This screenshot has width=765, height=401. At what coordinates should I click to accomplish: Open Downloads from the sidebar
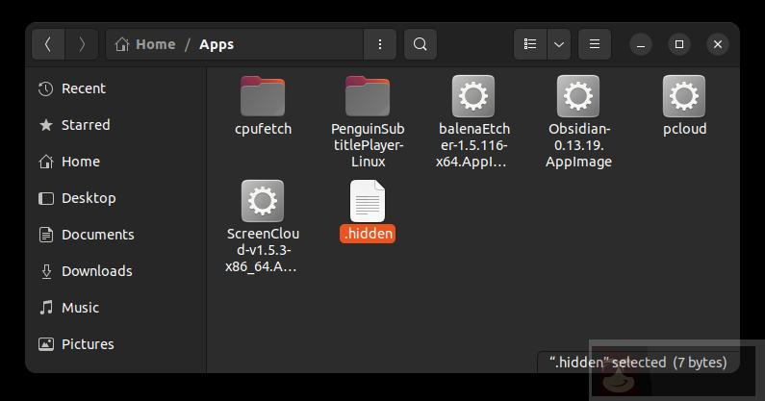tap(96, 271)
